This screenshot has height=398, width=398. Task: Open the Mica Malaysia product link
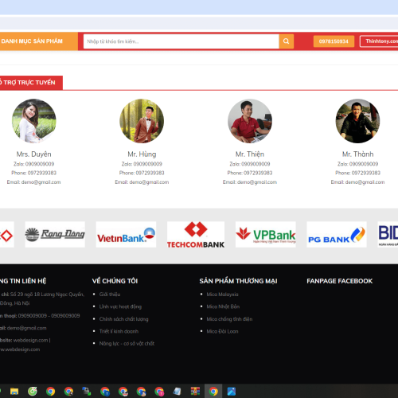point(222,295)
